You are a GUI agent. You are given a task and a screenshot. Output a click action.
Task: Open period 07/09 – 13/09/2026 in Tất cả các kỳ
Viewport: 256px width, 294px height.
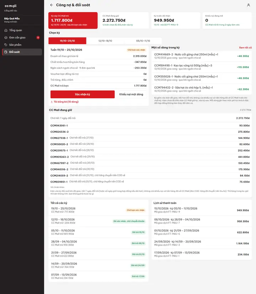click(98, 276)
